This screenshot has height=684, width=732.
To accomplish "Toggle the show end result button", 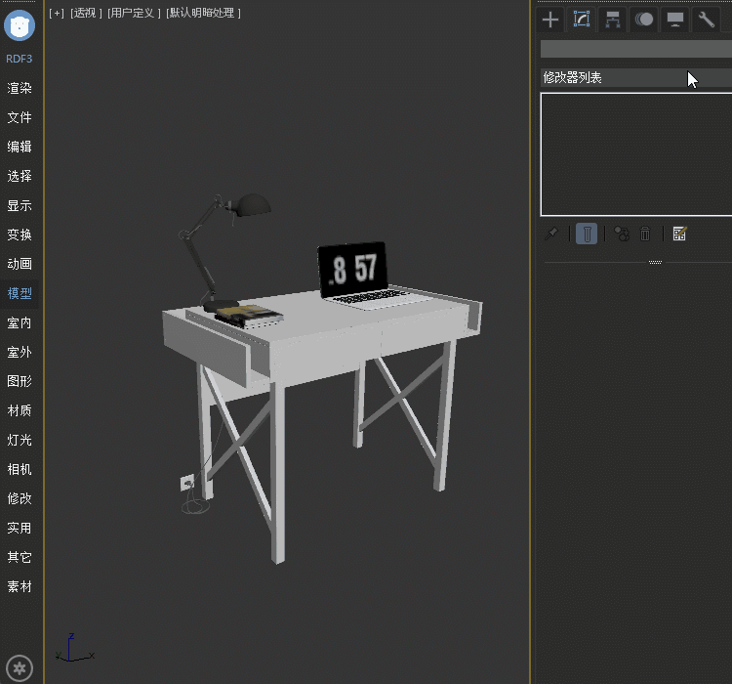I will 587,234.
